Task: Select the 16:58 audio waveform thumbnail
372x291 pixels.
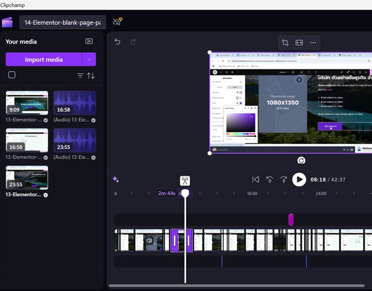Action: pyautogui.click(x=75, y=102)
